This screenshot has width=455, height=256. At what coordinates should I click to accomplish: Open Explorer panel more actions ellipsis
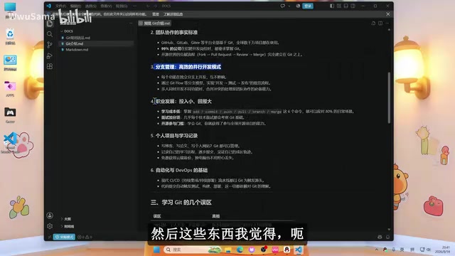131,23
